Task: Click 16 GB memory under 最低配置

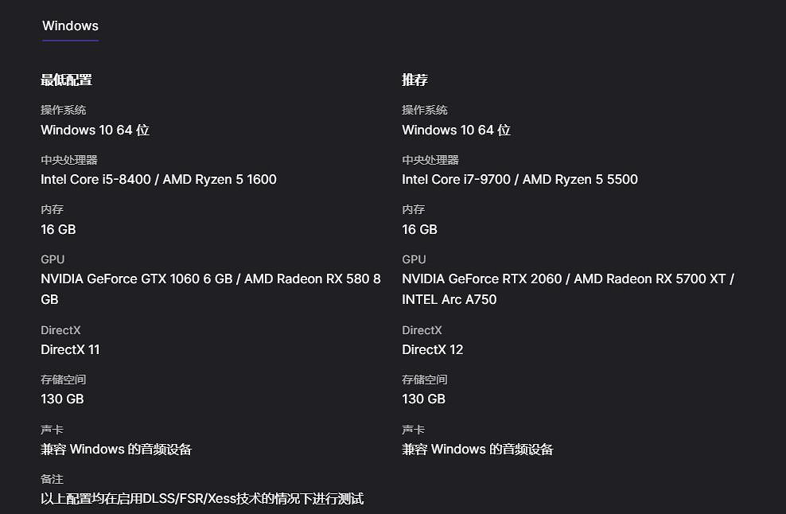Action: (58, 230)
